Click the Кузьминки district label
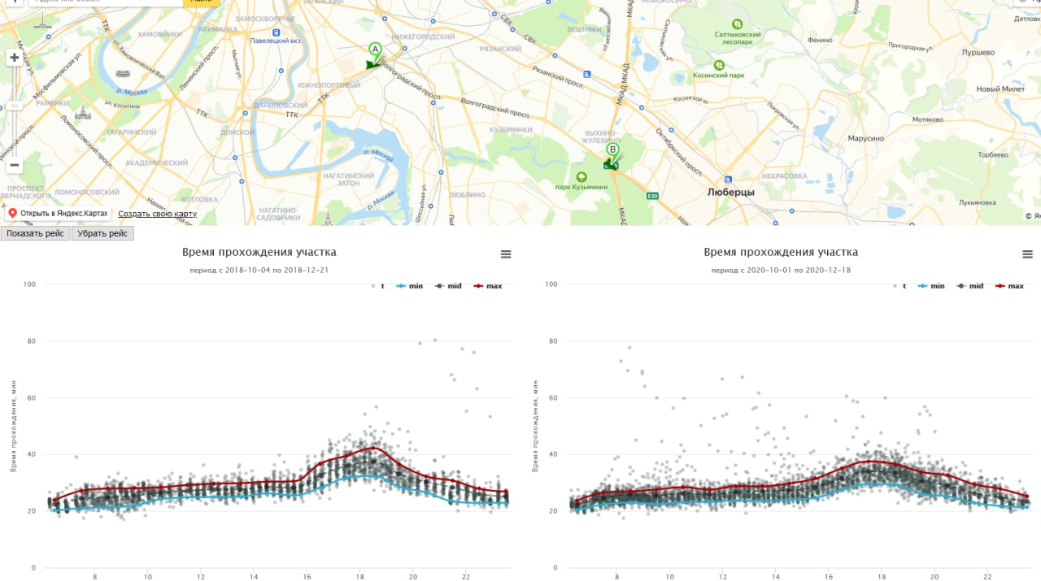This screenshot has width=1041, height=581. coord(512,129)
